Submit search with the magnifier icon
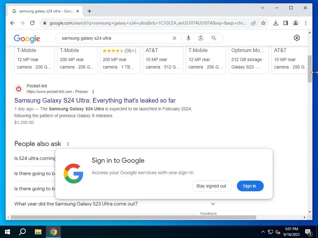 tap(214, 38)
